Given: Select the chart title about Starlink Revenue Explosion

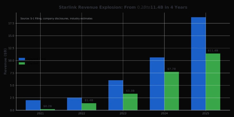Looking at the screenshot, I should 123,7.
